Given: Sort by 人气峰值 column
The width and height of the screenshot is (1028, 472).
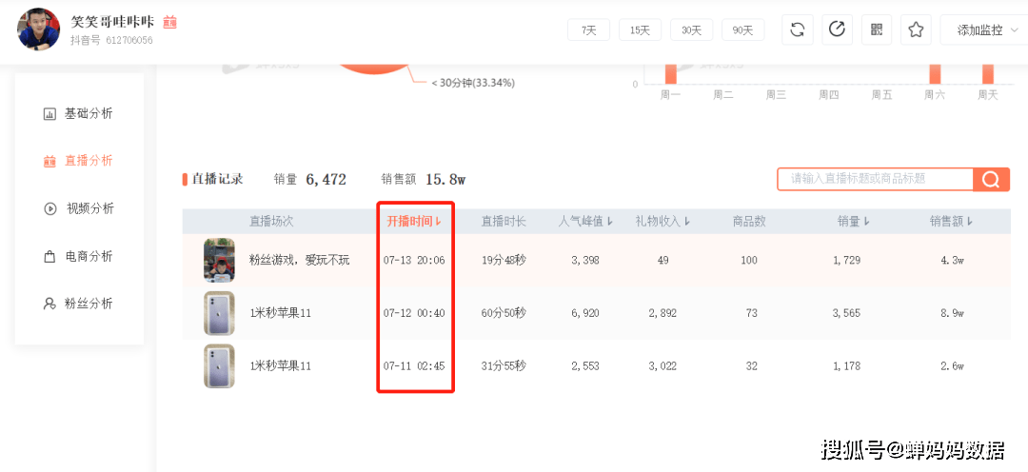Looking at the screenshot, I should click(x=585, y=222).
